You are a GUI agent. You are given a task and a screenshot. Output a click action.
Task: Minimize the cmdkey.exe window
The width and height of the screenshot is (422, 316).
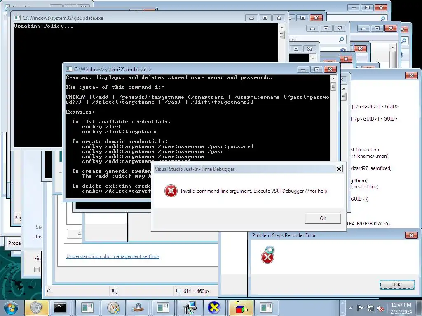pyautogui.click(x=303, y=69)
